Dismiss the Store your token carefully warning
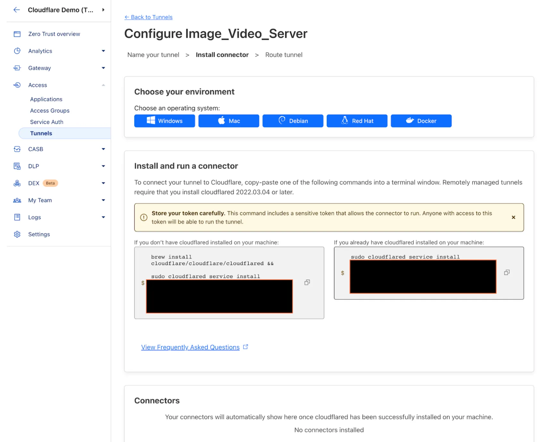Image resolution: width=547 pixels, height=442 pixels. point(513,217)
